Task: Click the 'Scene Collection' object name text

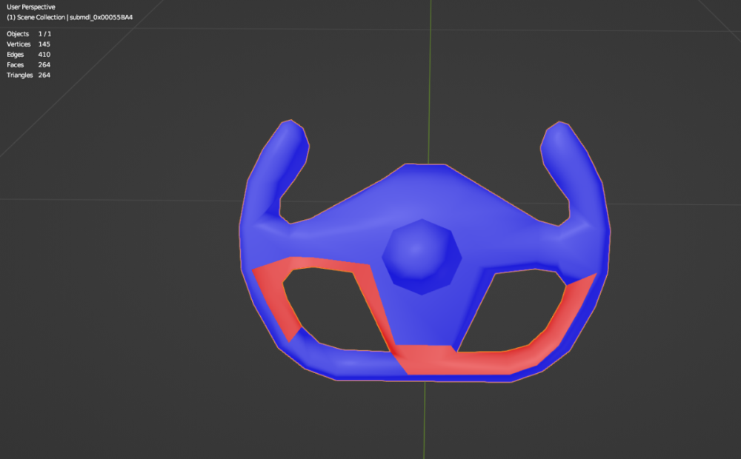Action: click(69, 17)
